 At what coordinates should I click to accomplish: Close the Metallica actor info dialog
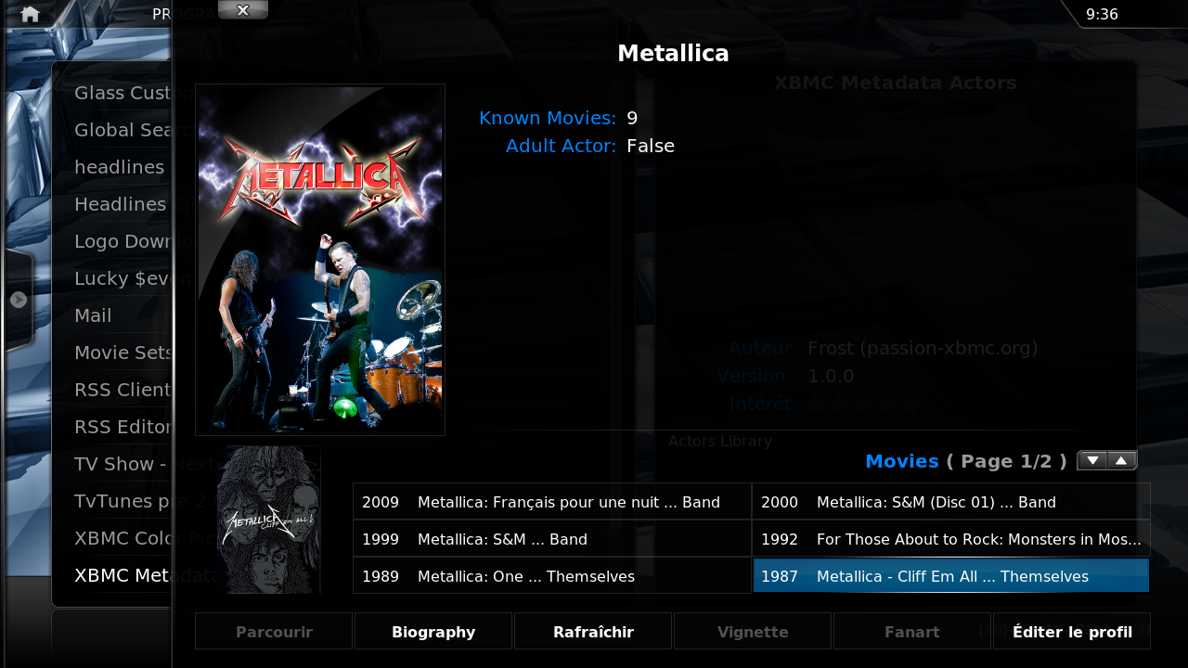coord(243,10)
